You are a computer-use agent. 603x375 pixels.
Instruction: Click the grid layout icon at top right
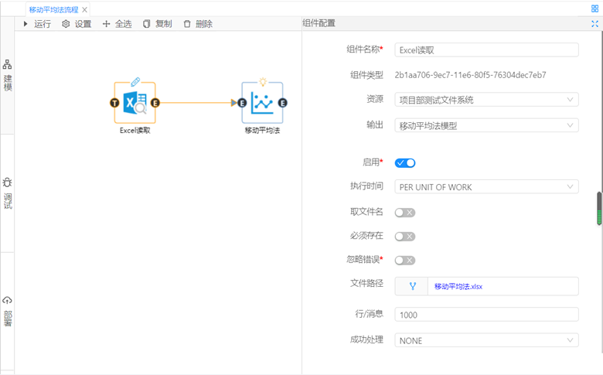point(594,9)
